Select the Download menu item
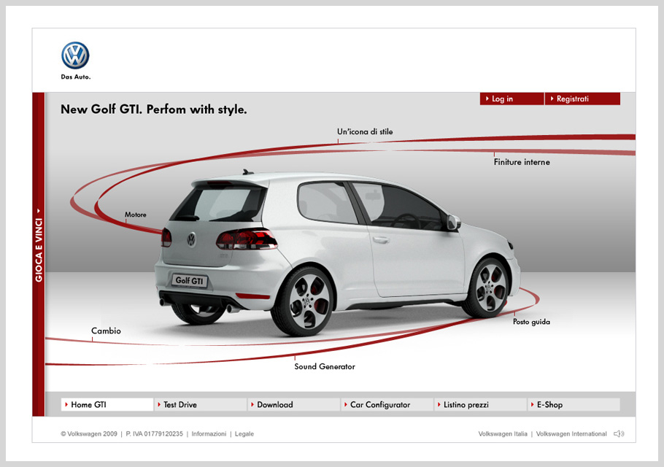This screenshot has width=664, height=467. [x=294, y=404]
